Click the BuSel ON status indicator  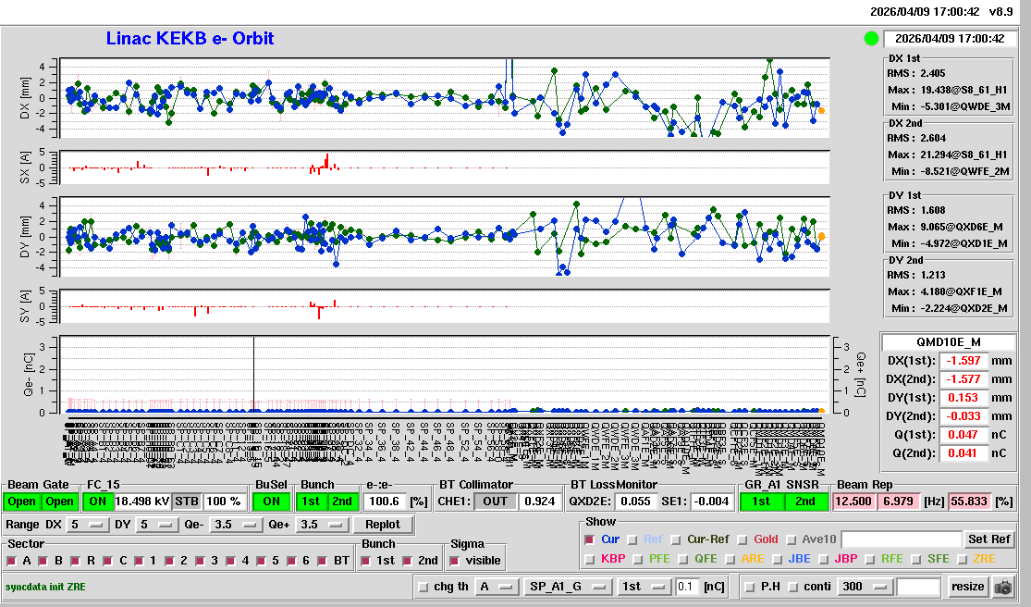pos(271,501)
